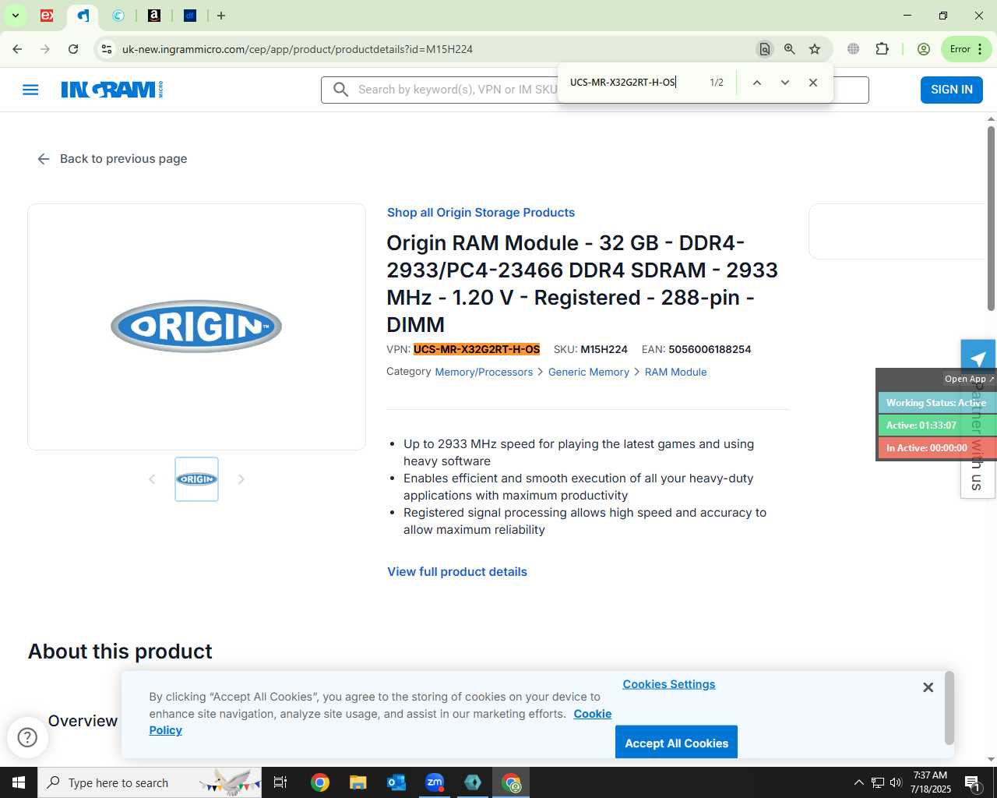Open the RAM Module category link
Image resolution: width=997 pixels, height=798 pixels.
[676, 373]
